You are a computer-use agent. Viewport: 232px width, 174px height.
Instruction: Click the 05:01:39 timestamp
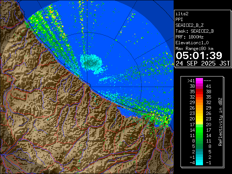[x=199, y=55]
